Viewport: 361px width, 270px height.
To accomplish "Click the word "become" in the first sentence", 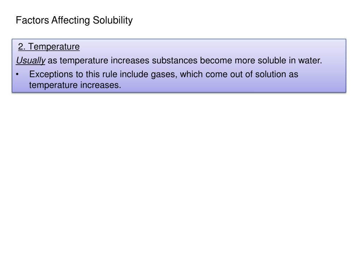I will 216,60.
